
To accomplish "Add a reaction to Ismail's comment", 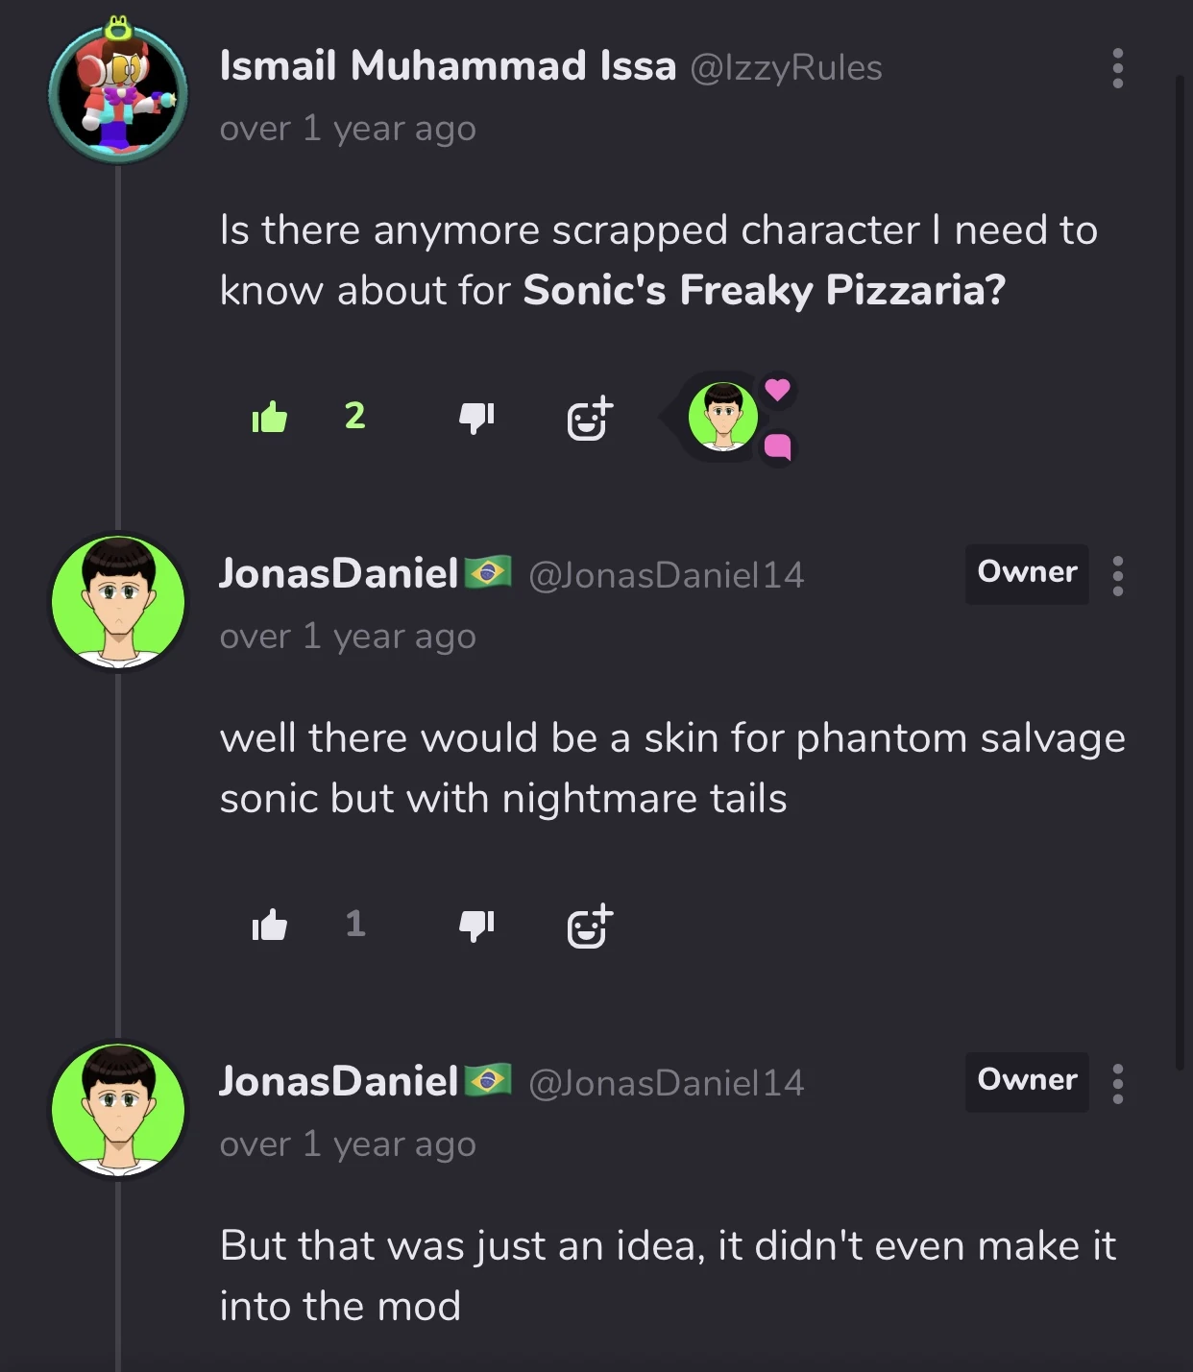I will click(589, 419).
